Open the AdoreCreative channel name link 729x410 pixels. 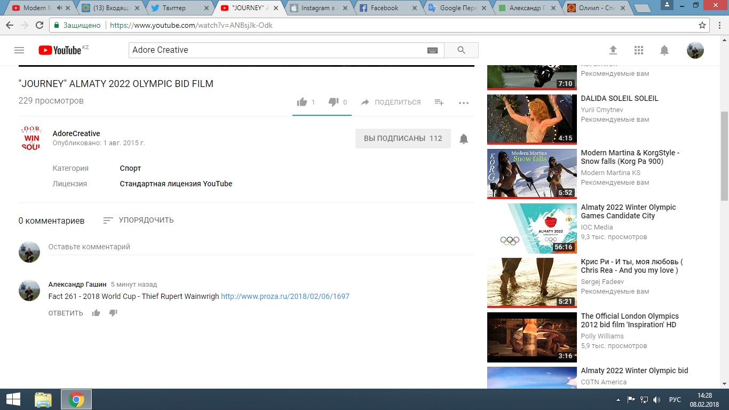coord(76,133)
